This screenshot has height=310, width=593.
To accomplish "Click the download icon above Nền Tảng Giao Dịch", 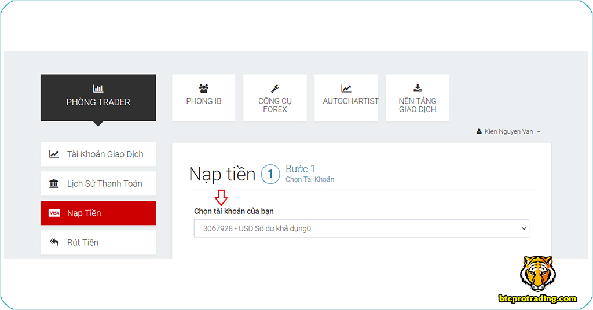I will [x=418, y=88].
